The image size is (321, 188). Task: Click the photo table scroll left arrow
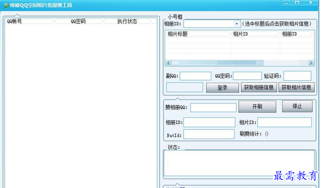pyautogui.click(x=169, y=63)
